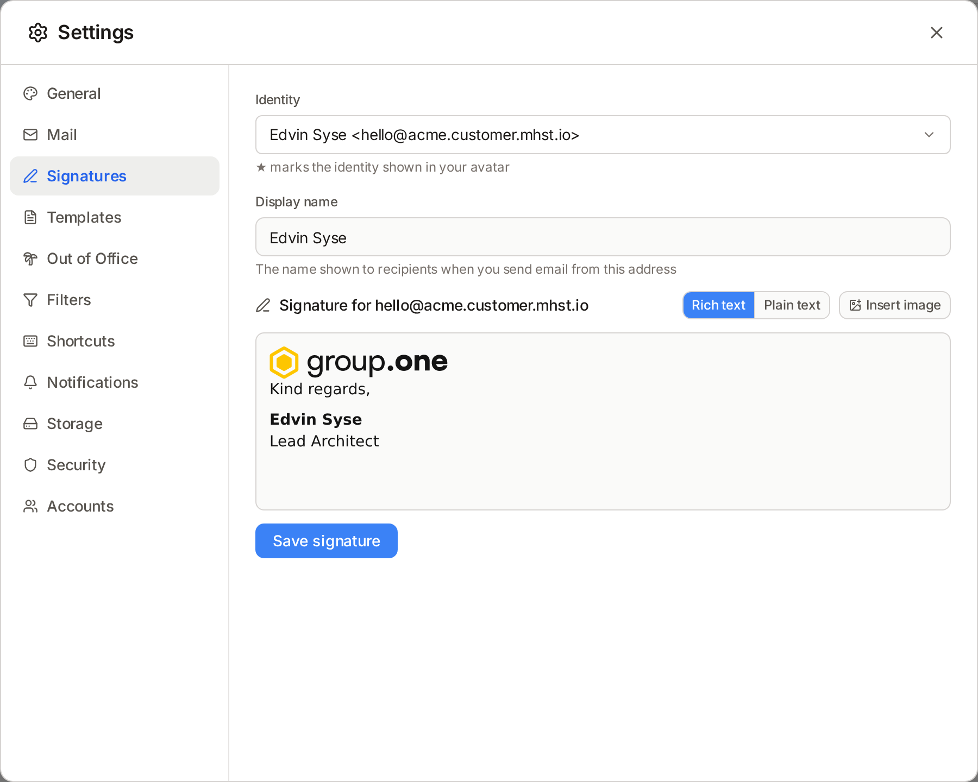Switch to Plain text signature mode
The image size is (978, 782).
pyautogui.click(x=792, y=305)
